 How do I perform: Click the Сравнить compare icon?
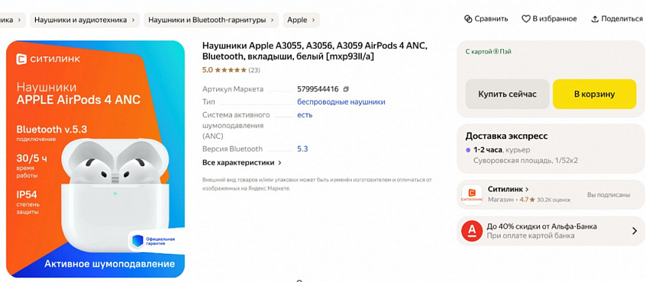(467, 19)
